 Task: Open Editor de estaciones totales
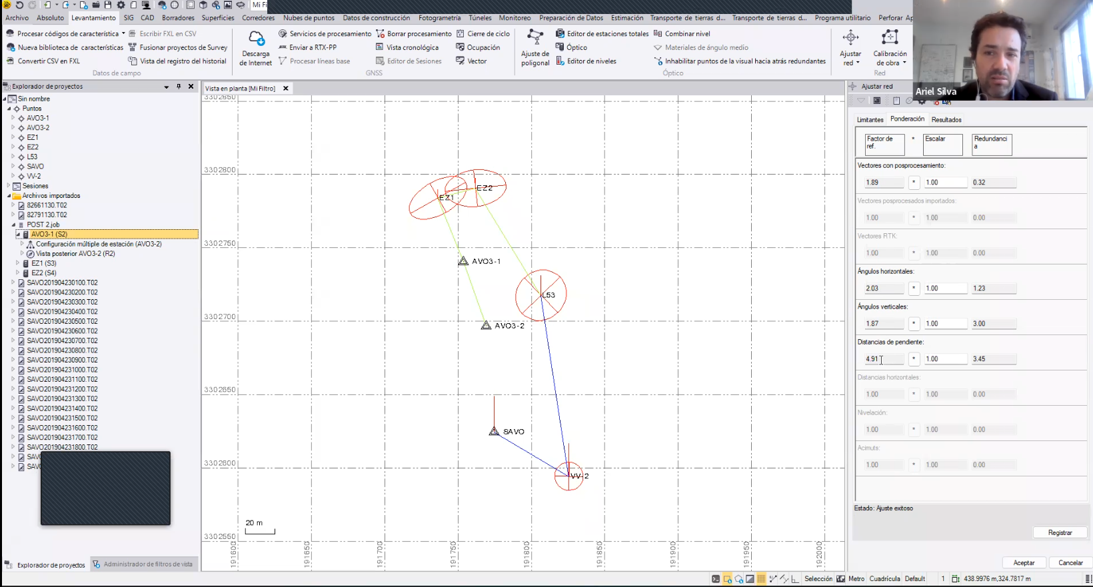(602, 33)
